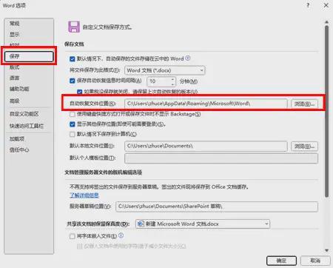Click the vertical scrollbar thumb
The image size is (333, 268).
tap(326, 111)
